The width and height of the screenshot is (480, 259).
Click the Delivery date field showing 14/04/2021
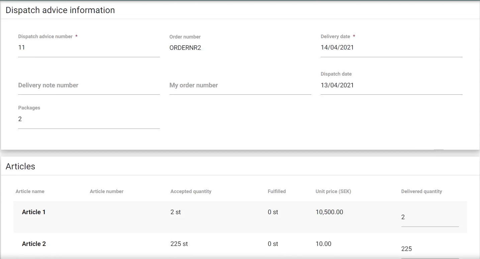click(x=391, y=48)
